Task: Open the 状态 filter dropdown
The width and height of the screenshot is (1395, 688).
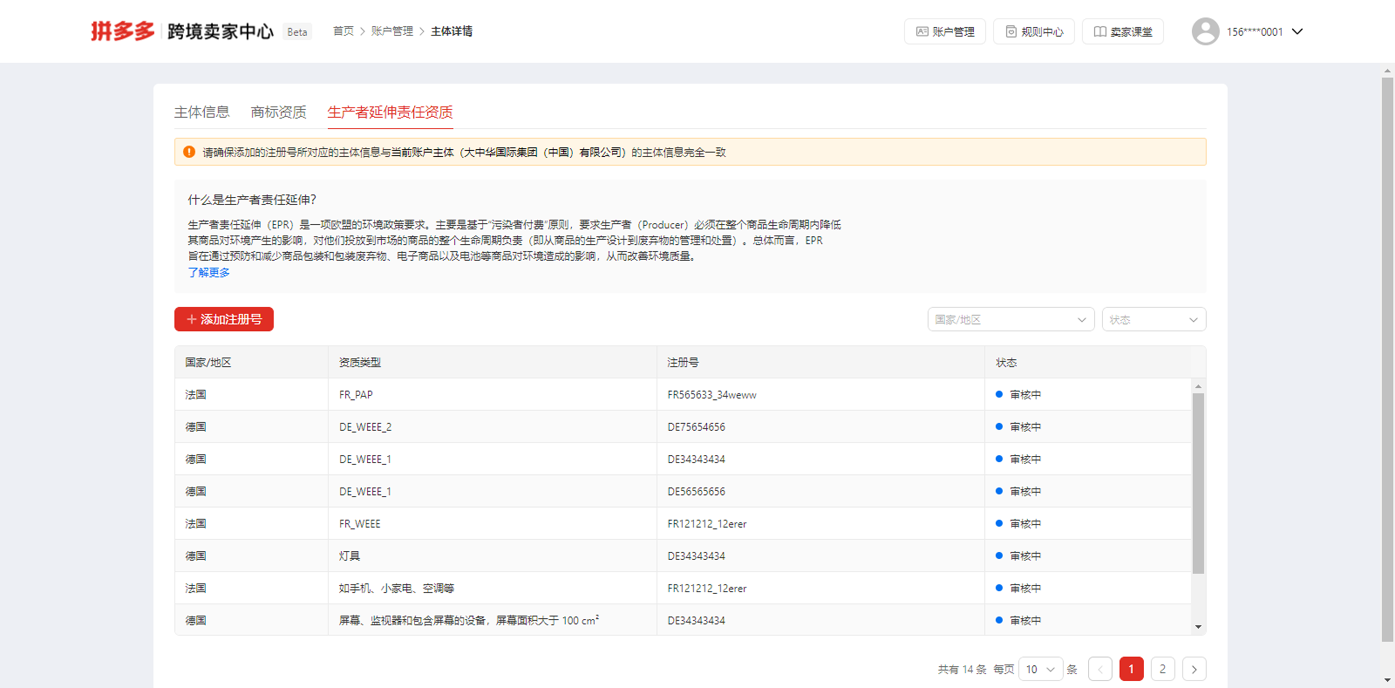Action: coord(1153,320)
